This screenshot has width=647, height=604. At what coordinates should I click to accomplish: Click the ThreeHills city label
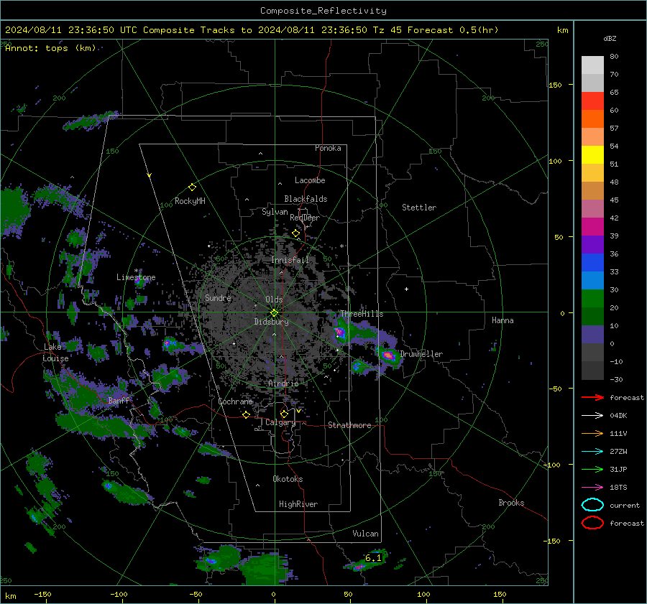click(362, 314)
